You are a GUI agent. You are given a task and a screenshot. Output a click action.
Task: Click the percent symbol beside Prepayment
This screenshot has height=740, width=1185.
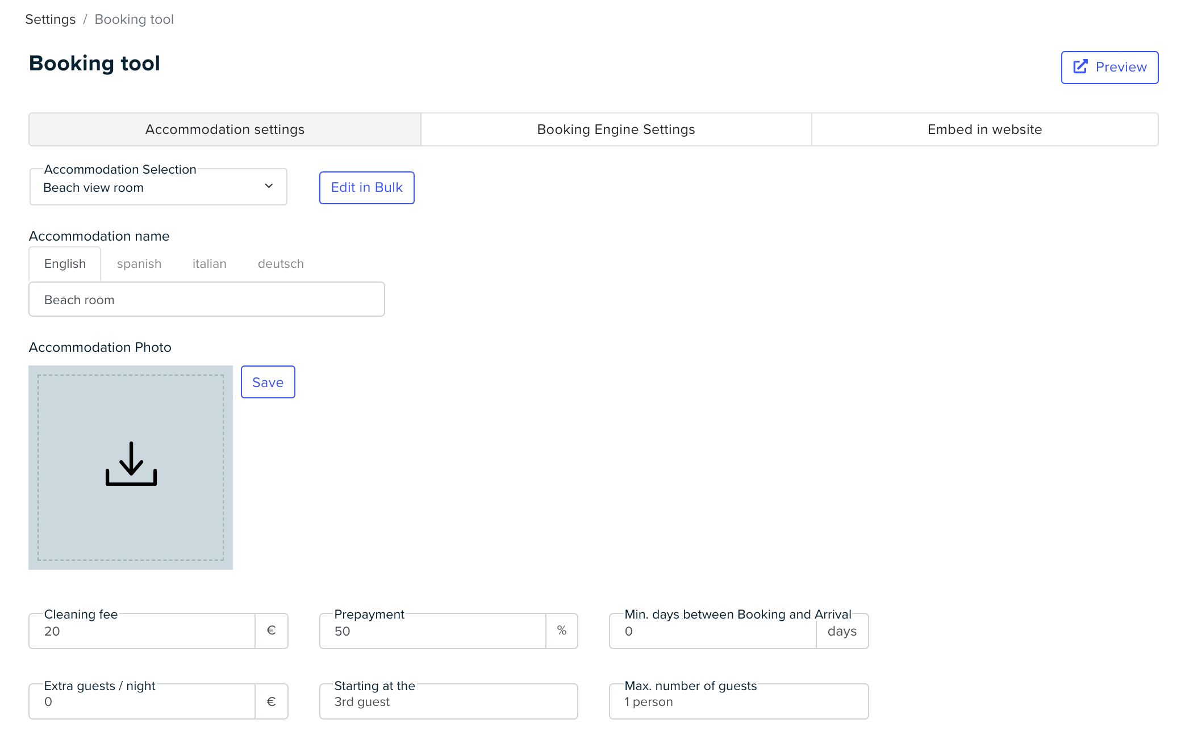562,630
